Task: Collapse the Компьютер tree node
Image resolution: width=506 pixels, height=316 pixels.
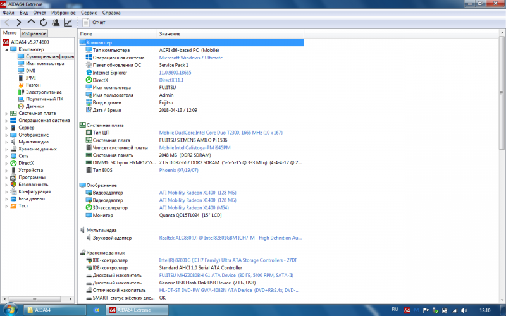Action: (x=6, y=49)
